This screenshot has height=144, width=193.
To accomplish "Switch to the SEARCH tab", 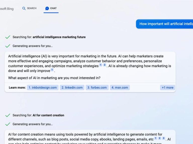I will coord(29,8).
